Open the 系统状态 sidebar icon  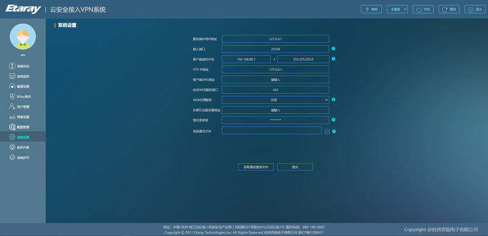click(12, 66)
